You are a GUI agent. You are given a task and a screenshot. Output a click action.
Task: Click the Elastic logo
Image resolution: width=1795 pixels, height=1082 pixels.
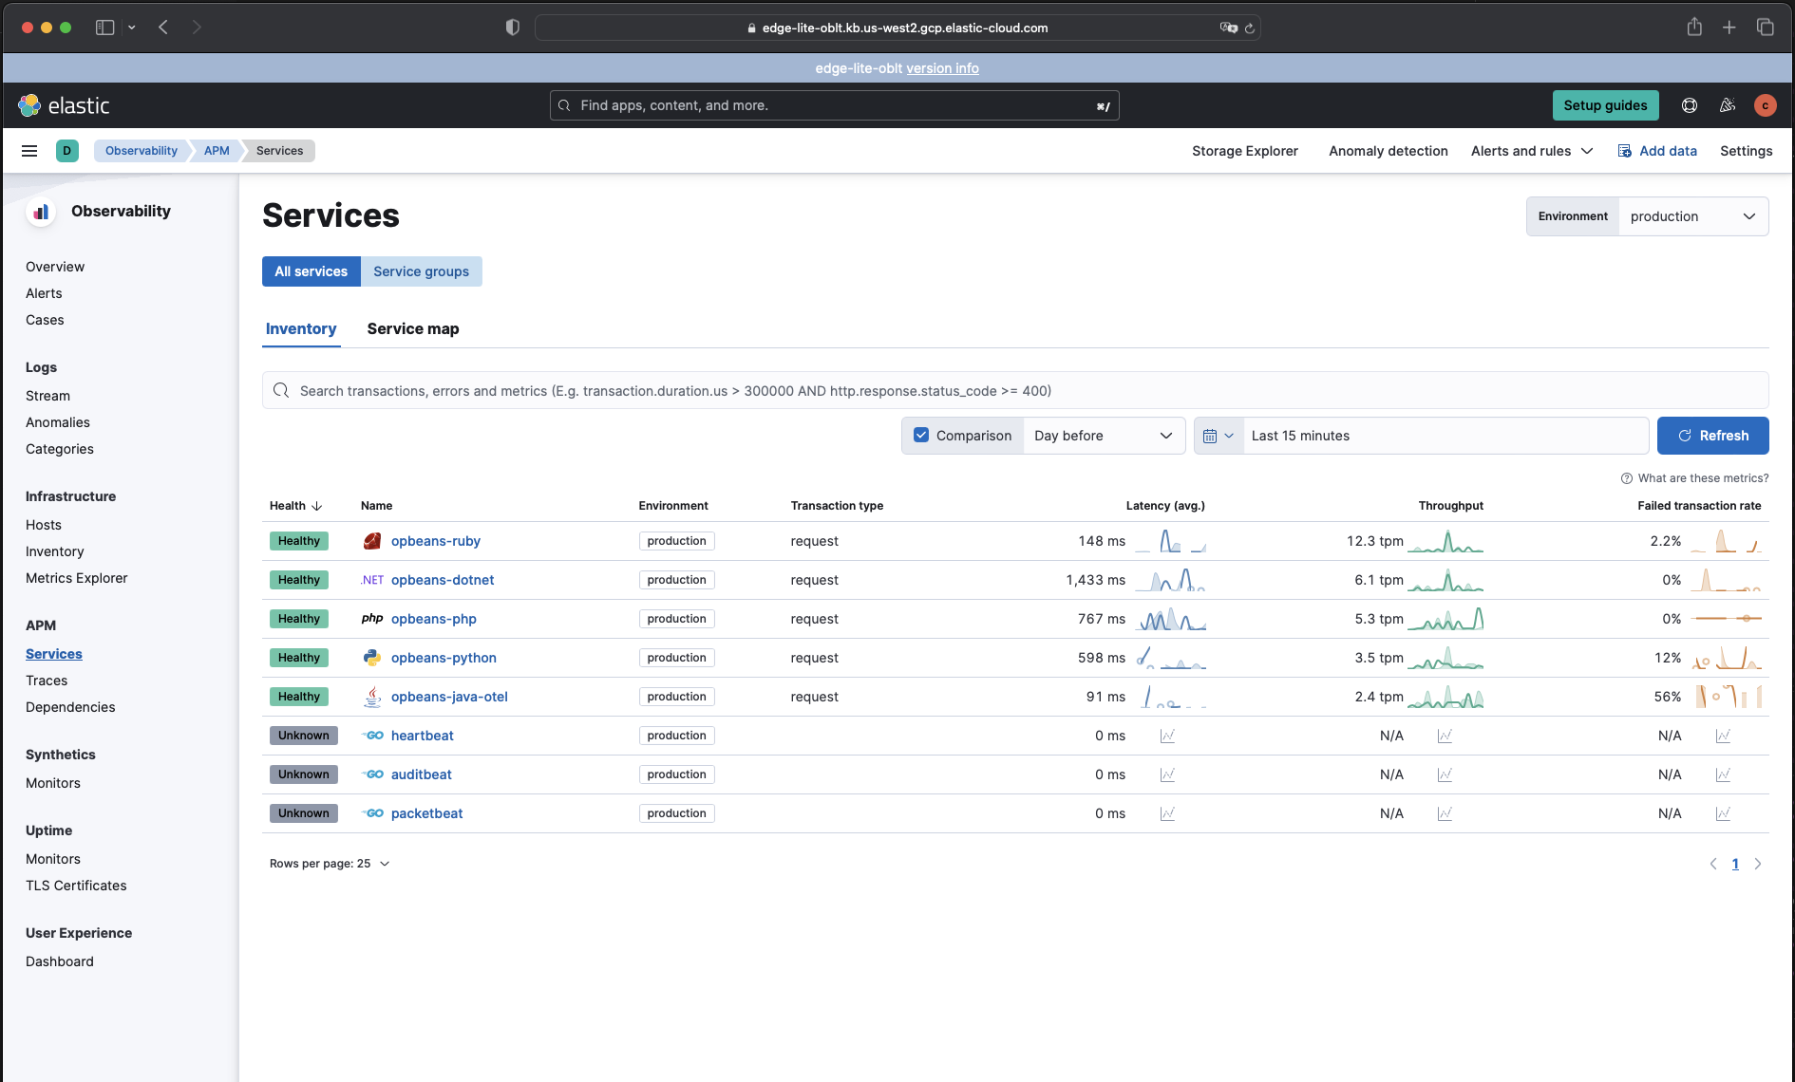pyautogui.click(x=65, y=105)
